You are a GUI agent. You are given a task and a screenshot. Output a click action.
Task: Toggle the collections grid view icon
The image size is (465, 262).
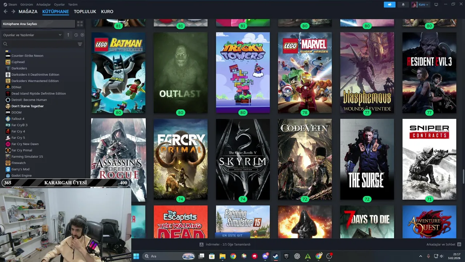click(x=80, y=24)
